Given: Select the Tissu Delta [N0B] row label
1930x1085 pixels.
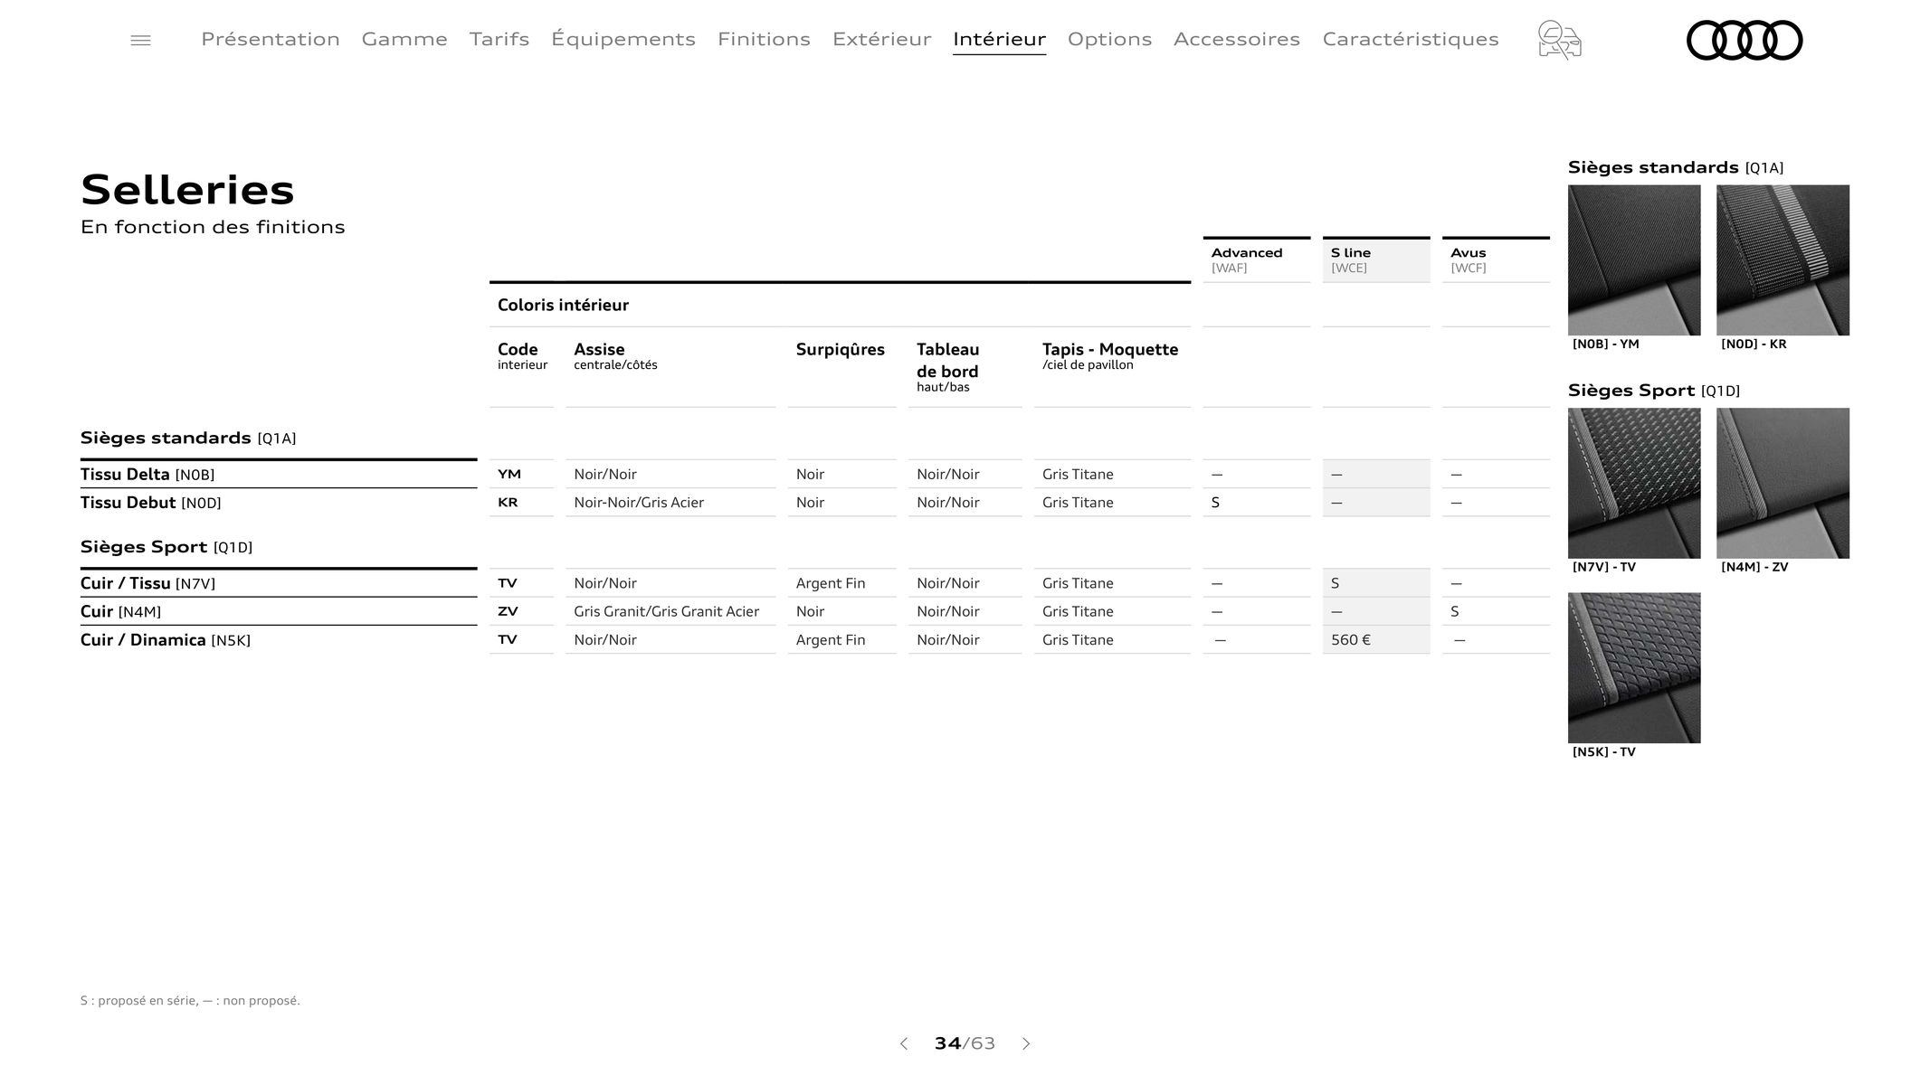Looking at the screenshot, I should pos(147,474).
